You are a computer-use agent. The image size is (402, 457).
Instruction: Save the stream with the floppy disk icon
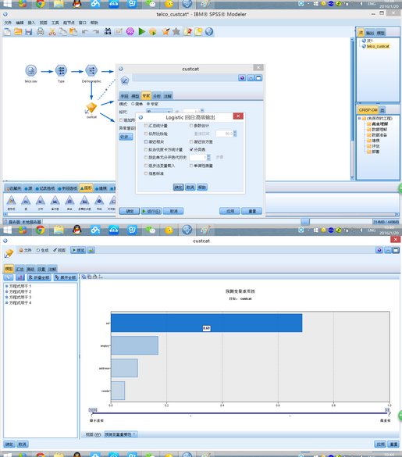pyautogui.click(x=29, y=32)
